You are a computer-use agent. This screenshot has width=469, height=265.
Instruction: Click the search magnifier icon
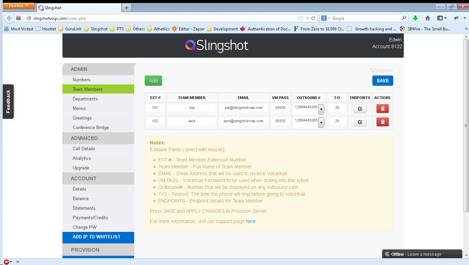(404, 18)
